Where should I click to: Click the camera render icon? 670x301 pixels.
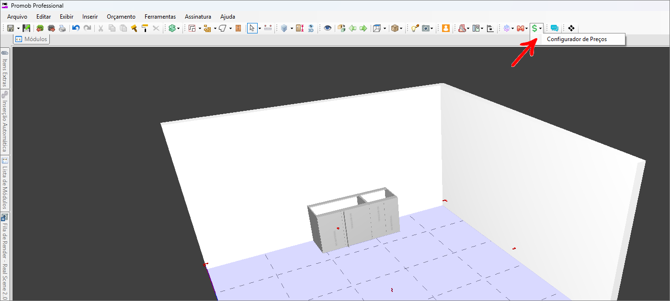[425, 28]
